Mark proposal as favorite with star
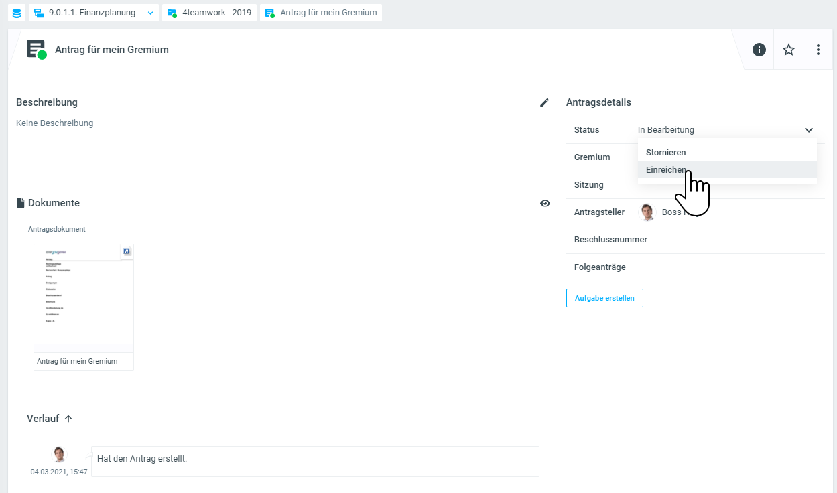 pyautogui.click(x=789, y=50)
